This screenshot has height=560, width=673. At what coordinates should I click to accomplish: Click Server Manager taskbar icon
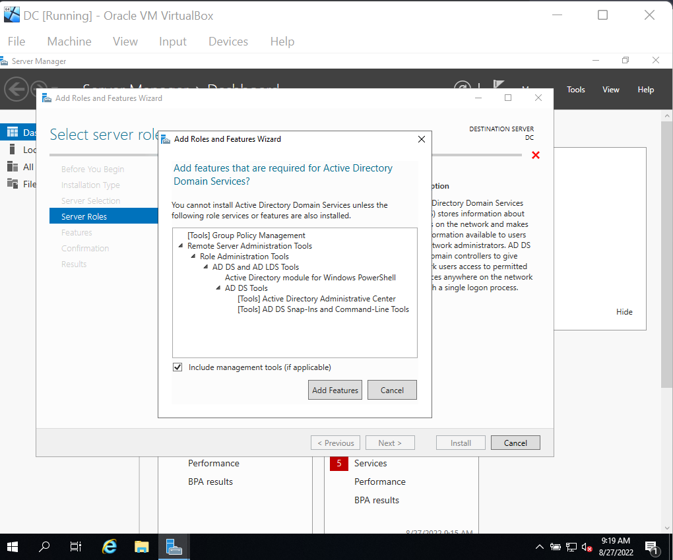(x=174, y=547)
